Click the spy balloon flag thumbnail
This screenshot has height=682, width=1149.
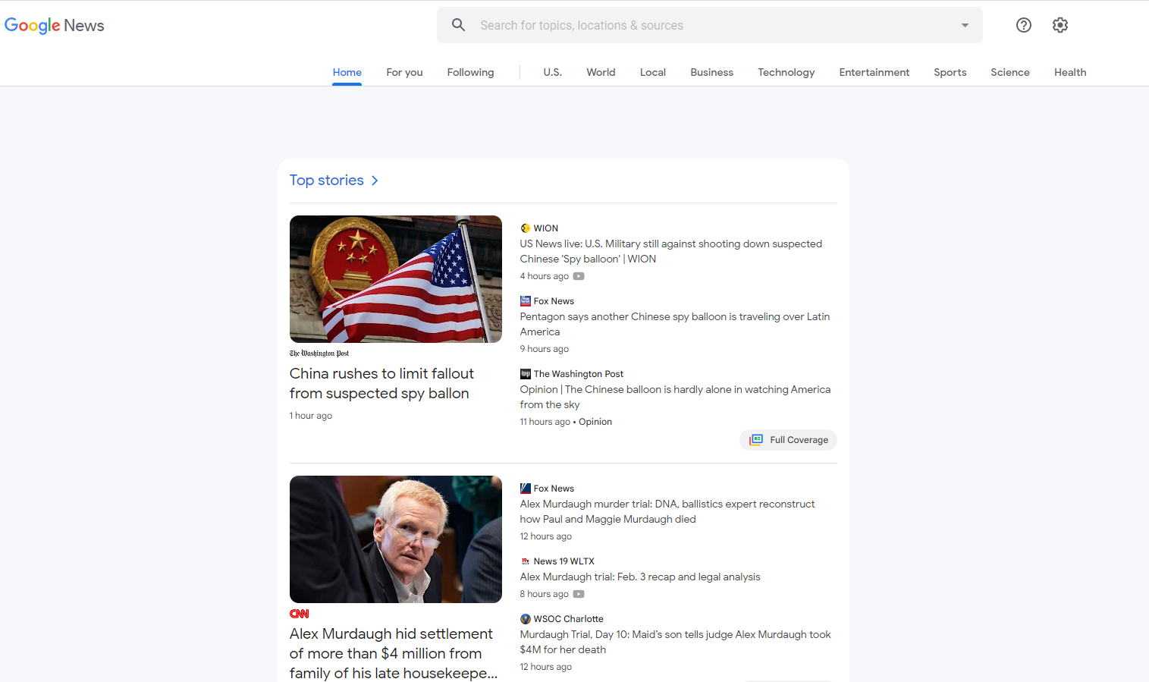[395, 279]
